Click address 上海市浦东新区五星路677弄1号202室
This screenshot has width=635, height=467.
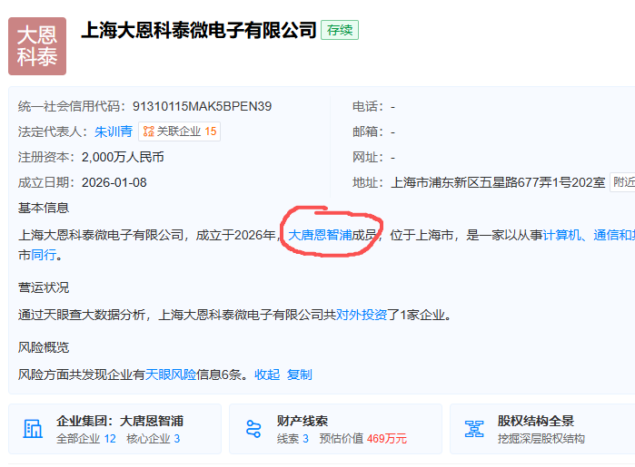click(498, 182)
